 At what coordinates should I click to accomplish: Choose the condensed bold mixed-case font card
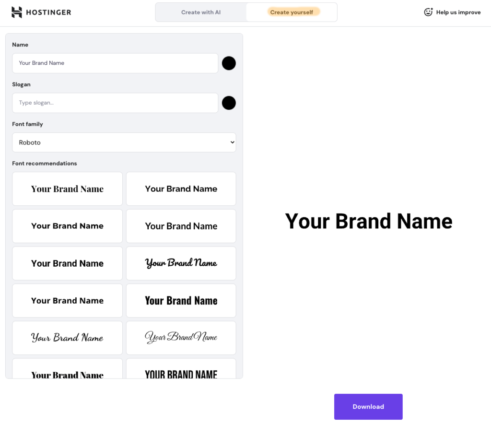[x=181, y=301]
